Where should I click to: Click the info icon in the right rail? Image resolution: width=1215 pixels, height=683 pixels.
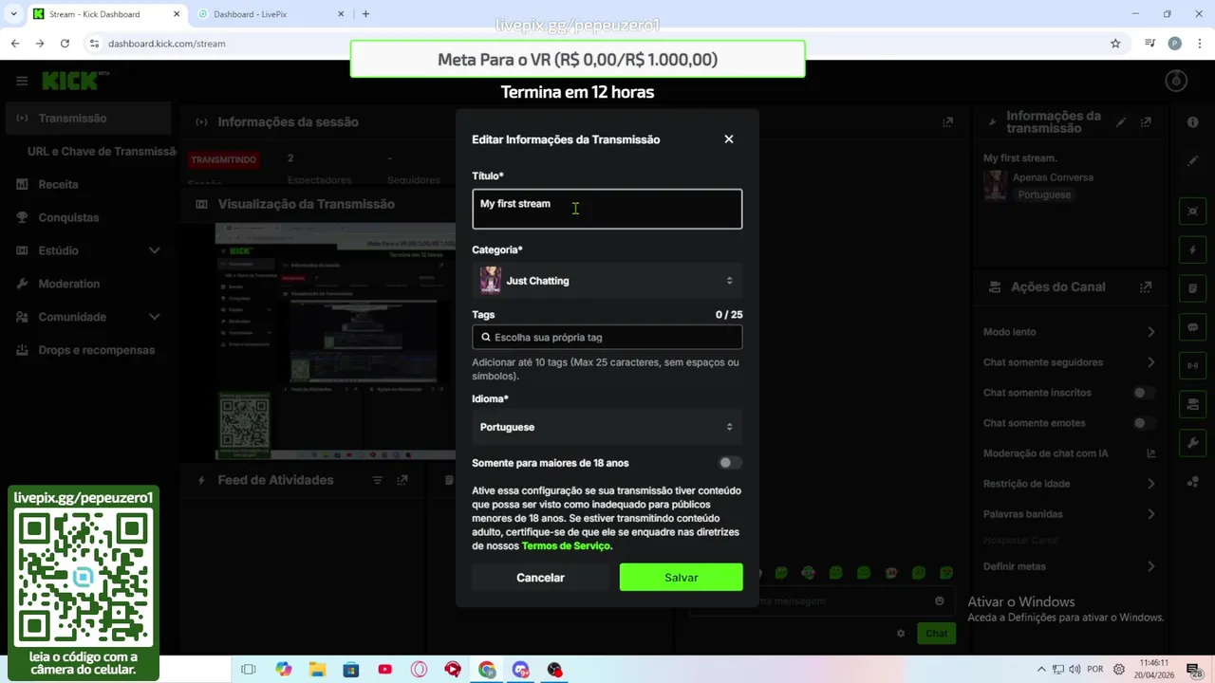1193,122
